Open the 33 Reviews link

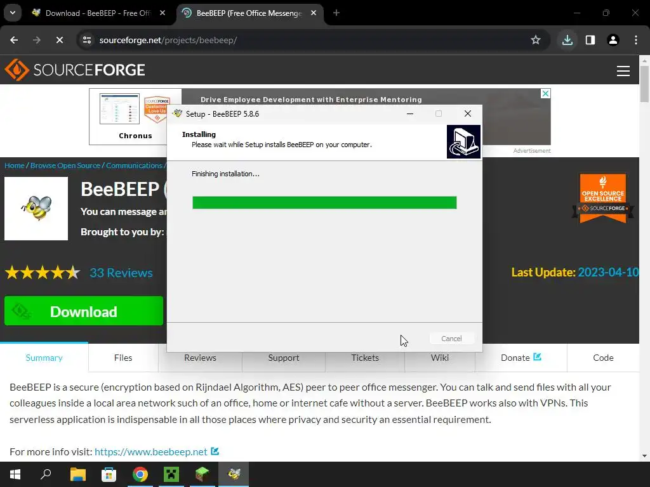tap(121, 273)
